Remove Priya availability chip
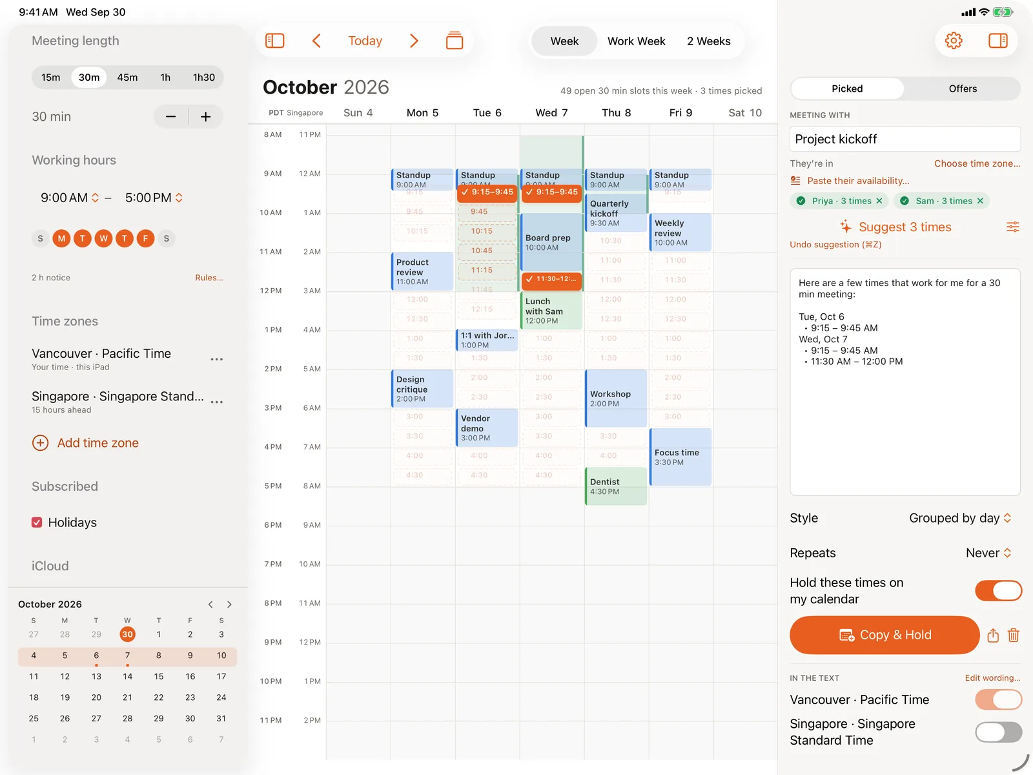The image size is (1033, 775). coord(879,201)
